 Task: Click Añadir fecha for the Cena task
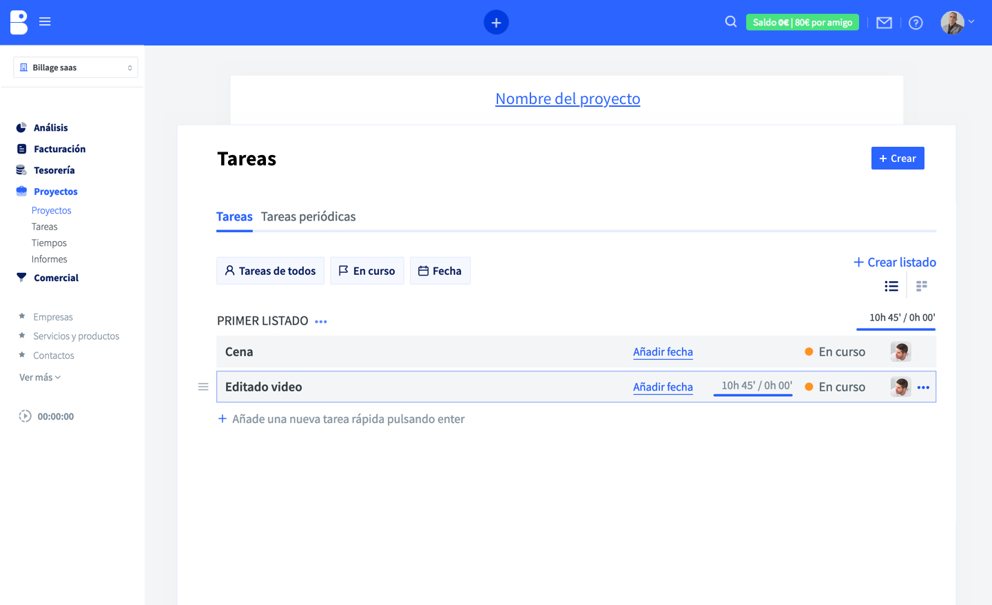663,352
